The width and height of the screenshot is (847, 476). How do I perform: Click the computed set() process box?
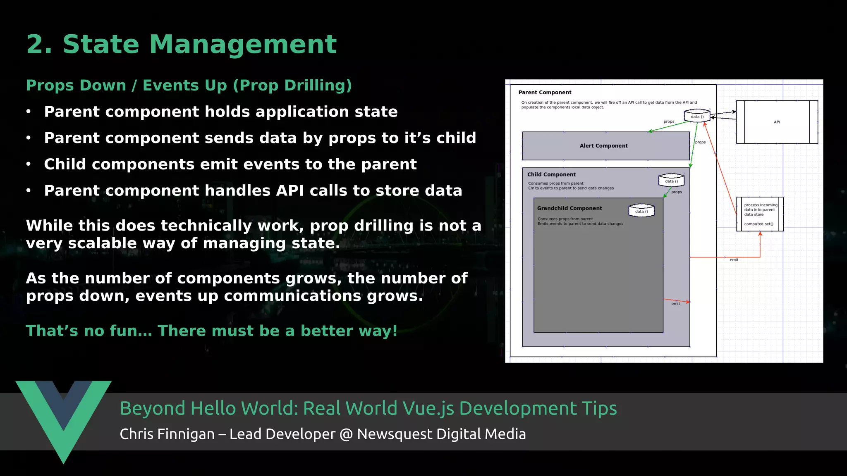tap(760, 214)
